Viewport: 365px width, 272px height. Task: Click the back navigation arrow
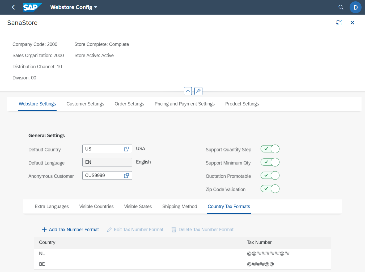[x=13, y=7]
